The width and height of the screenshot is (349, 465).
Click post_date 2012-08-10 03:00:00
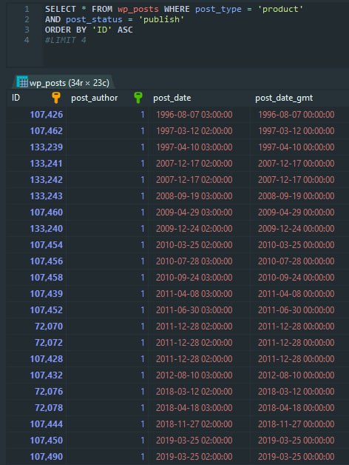(x=194, y=375)
